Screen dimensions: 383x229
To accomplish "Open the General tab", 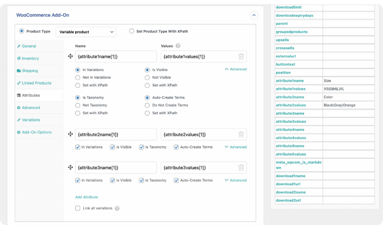I will (x=29, y=46).
